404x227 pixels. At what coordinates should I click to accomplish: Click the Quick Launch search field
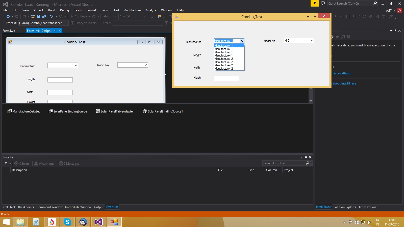pos(350,3)
